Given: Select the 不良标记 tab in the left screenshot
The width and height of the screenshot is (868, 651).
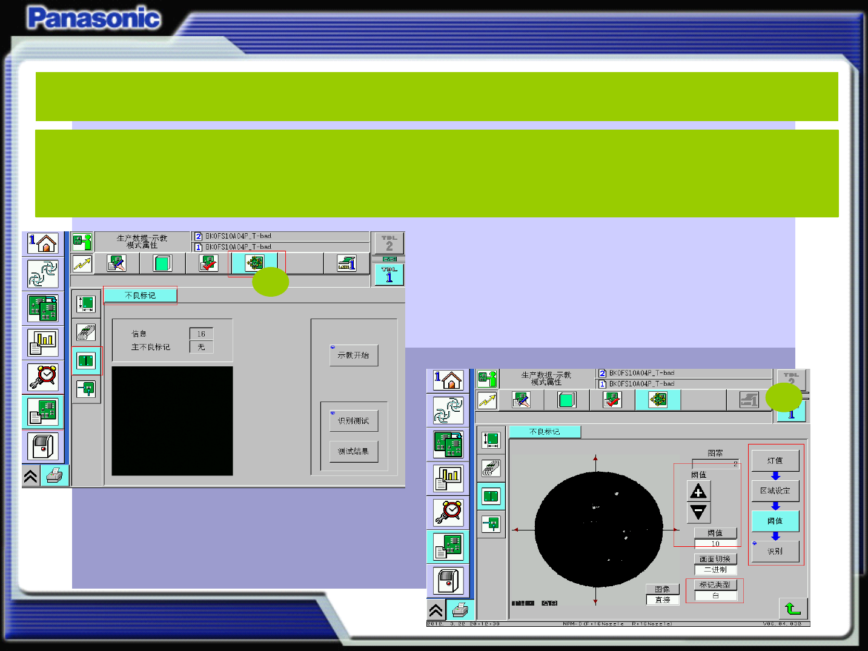Looking at the screenshot, I should (x=140, y=296).
